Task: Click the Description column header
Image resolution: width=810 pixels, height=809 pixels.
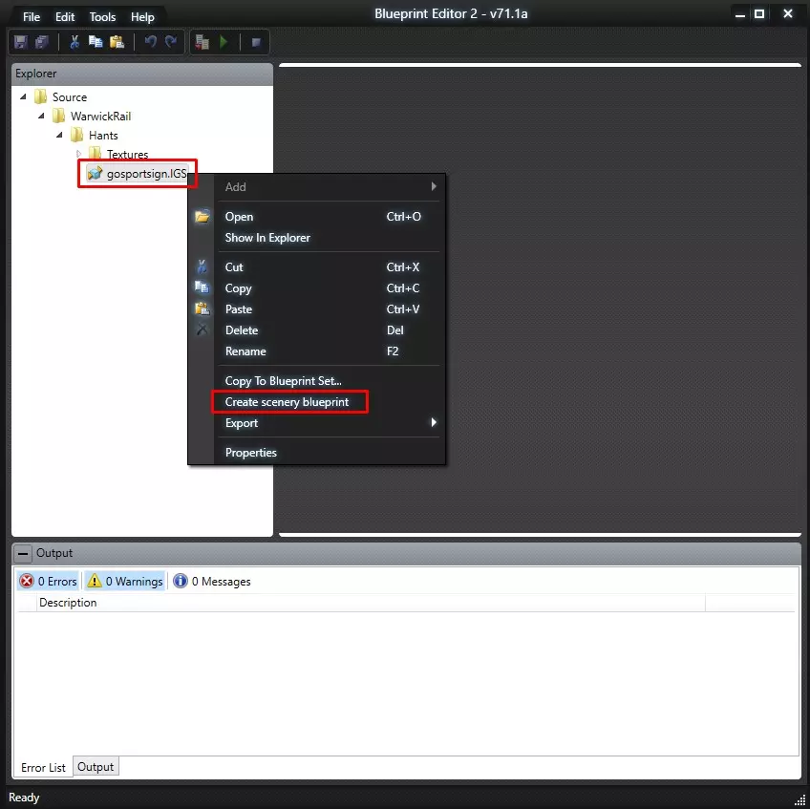Action: coord(371,603)
